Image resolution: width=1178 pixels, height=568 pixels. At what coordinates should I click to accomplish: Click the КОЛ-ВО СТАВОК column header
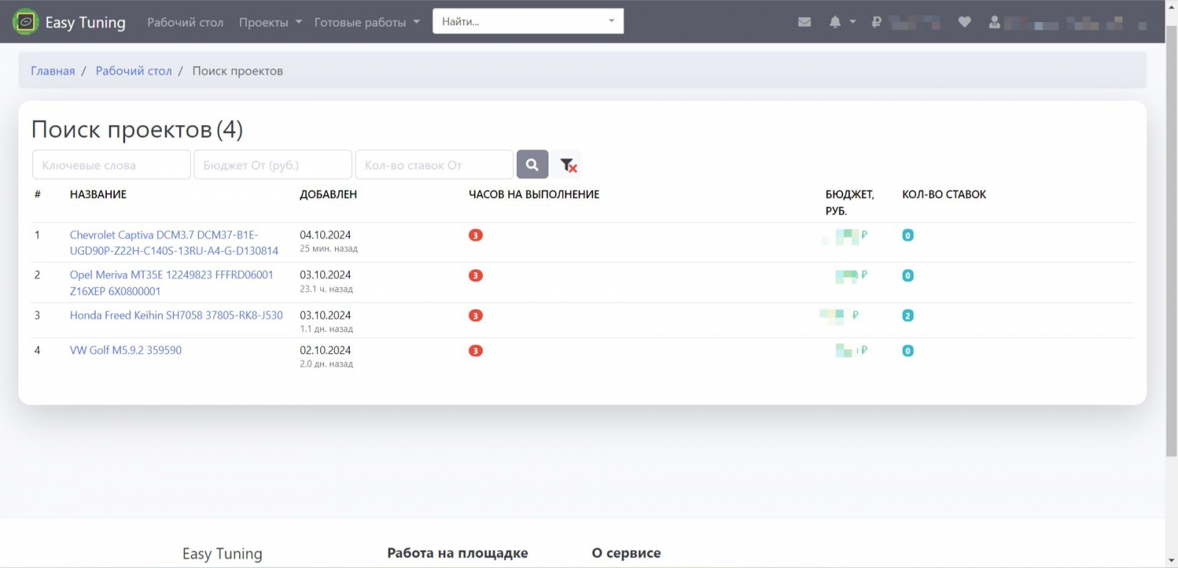coord(944,194)
